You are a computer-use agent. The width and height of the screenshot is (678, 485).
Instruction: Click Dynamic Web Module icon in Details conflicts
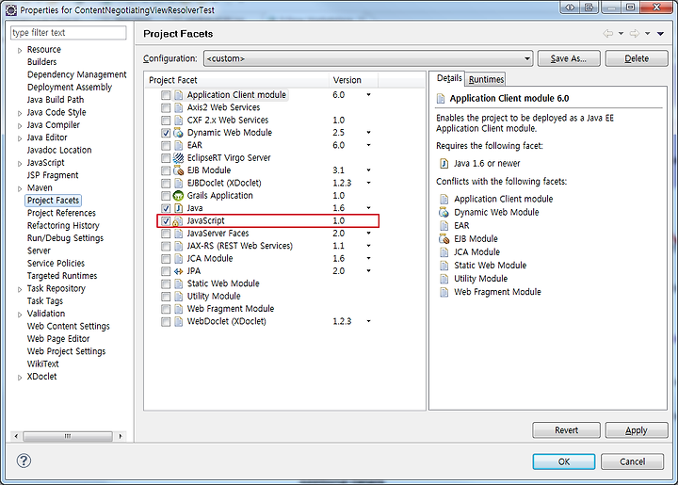(444, 212)
